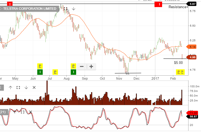Zoom out with the minus button
201x136 pixels.
coord(82,67)
